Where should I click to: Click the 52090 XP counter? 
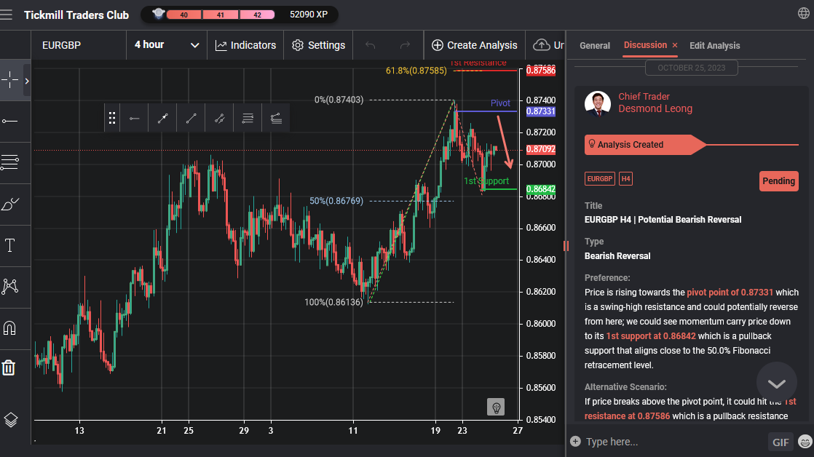[x=309, y=15]
